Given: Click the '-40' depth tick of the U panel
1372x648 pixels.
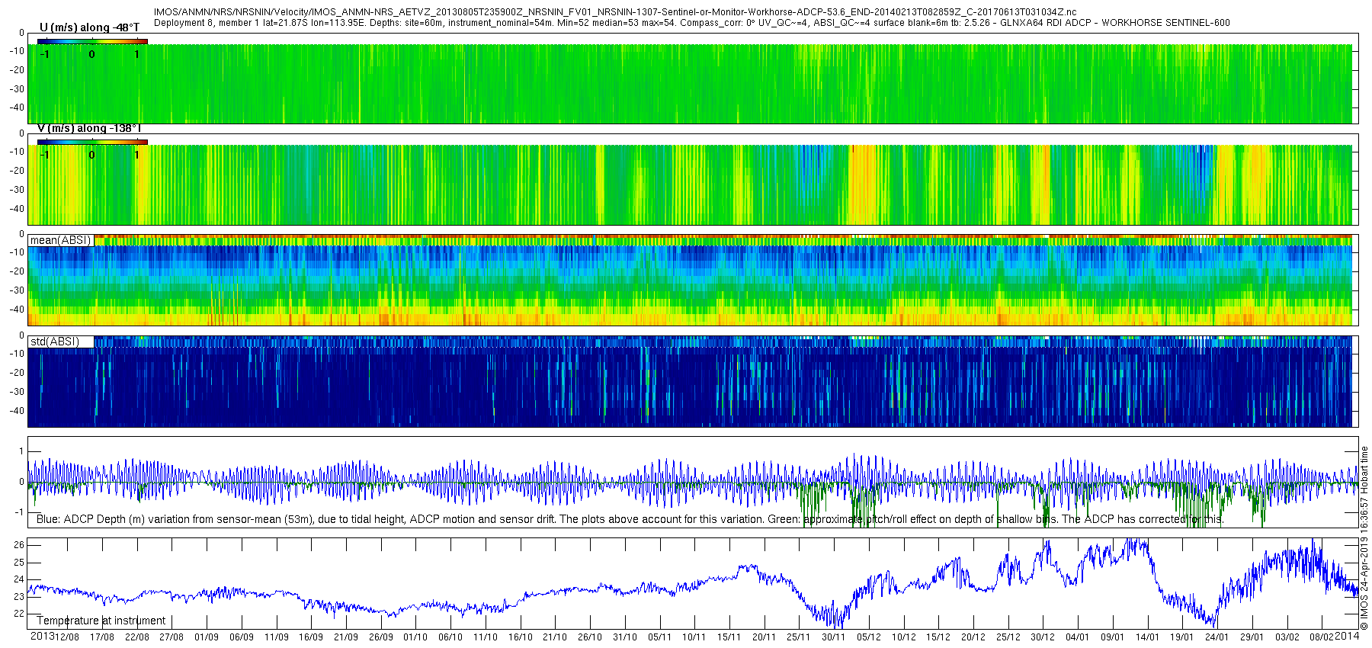Looking at the screenshot, I should coord(17,108).
